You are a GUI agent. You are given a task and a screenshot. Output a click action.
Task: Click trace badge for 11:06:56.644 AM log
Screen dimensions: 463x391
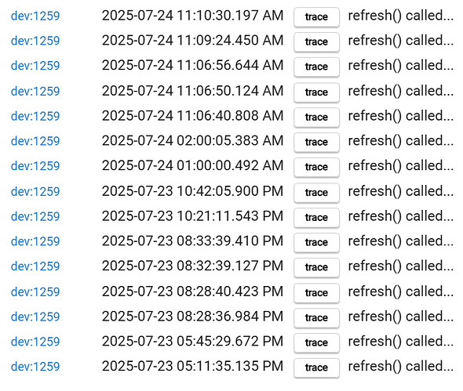[x=316, y=67]
